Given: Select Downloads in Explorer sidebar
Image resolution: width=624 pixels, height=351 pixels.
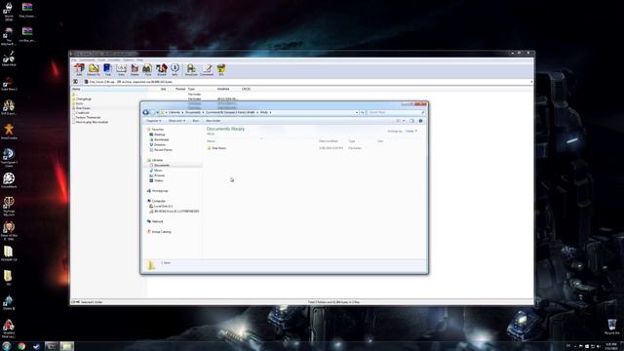Looking at the screenshot, I should pos(161,139).
